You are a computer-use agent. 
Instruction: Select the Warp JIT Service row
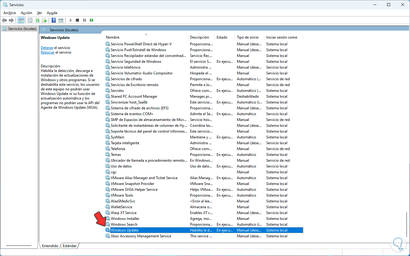[204, 213]
